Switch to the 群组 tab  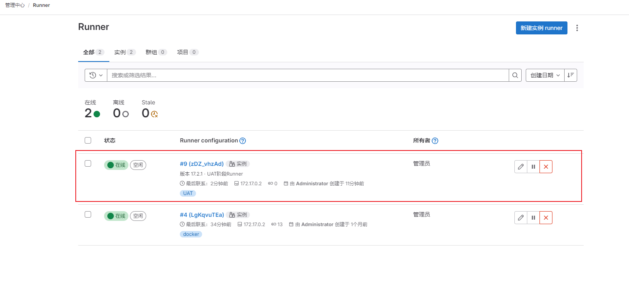point(156,52)
